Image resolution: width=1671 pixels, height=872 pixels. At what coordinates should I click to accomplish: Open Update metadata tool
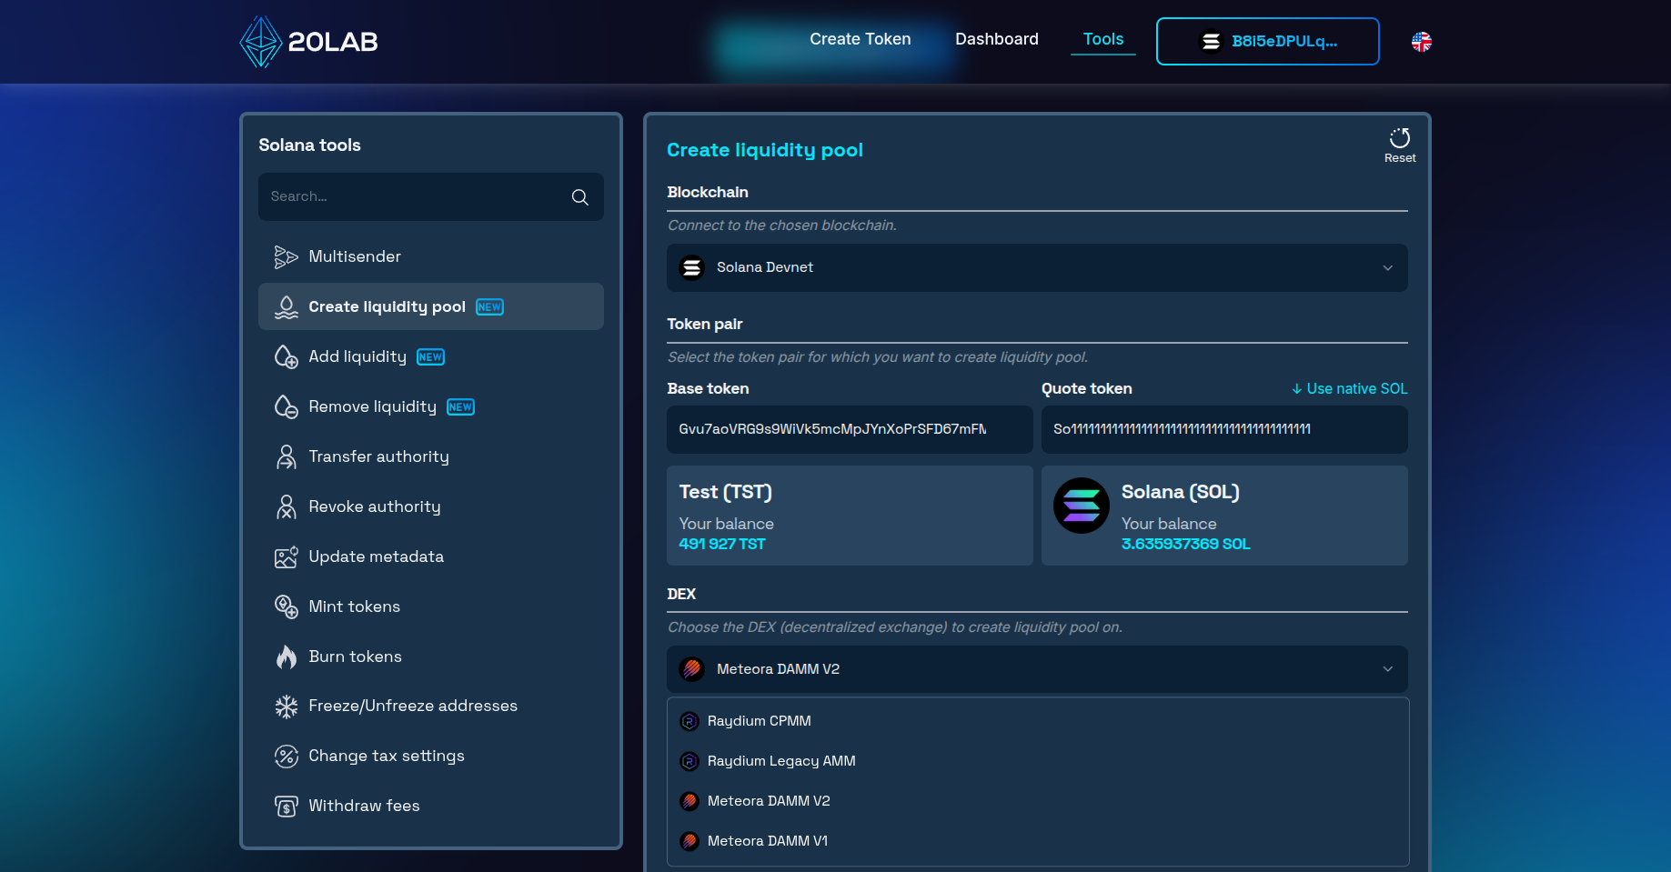pyautogui.click(x=431, y=557)
